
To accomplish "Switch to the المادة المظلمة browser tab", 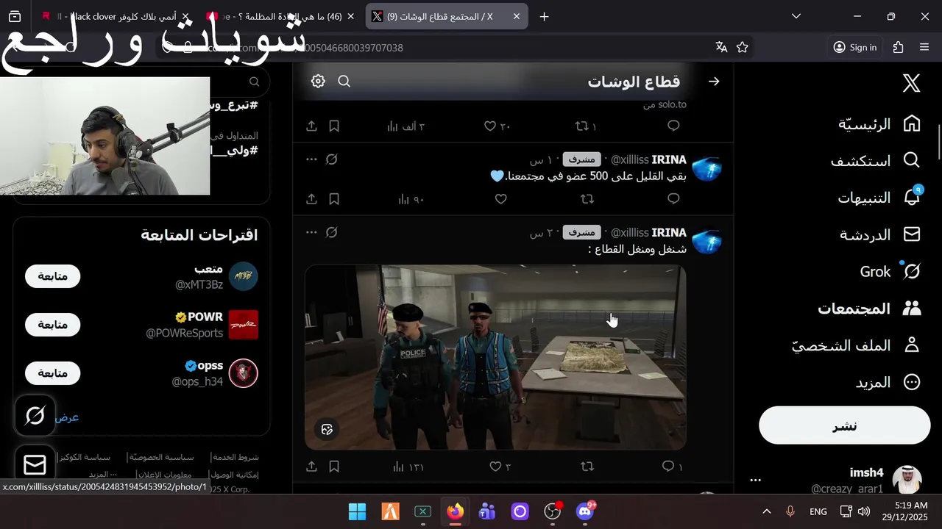I will [x=281, y=16].
